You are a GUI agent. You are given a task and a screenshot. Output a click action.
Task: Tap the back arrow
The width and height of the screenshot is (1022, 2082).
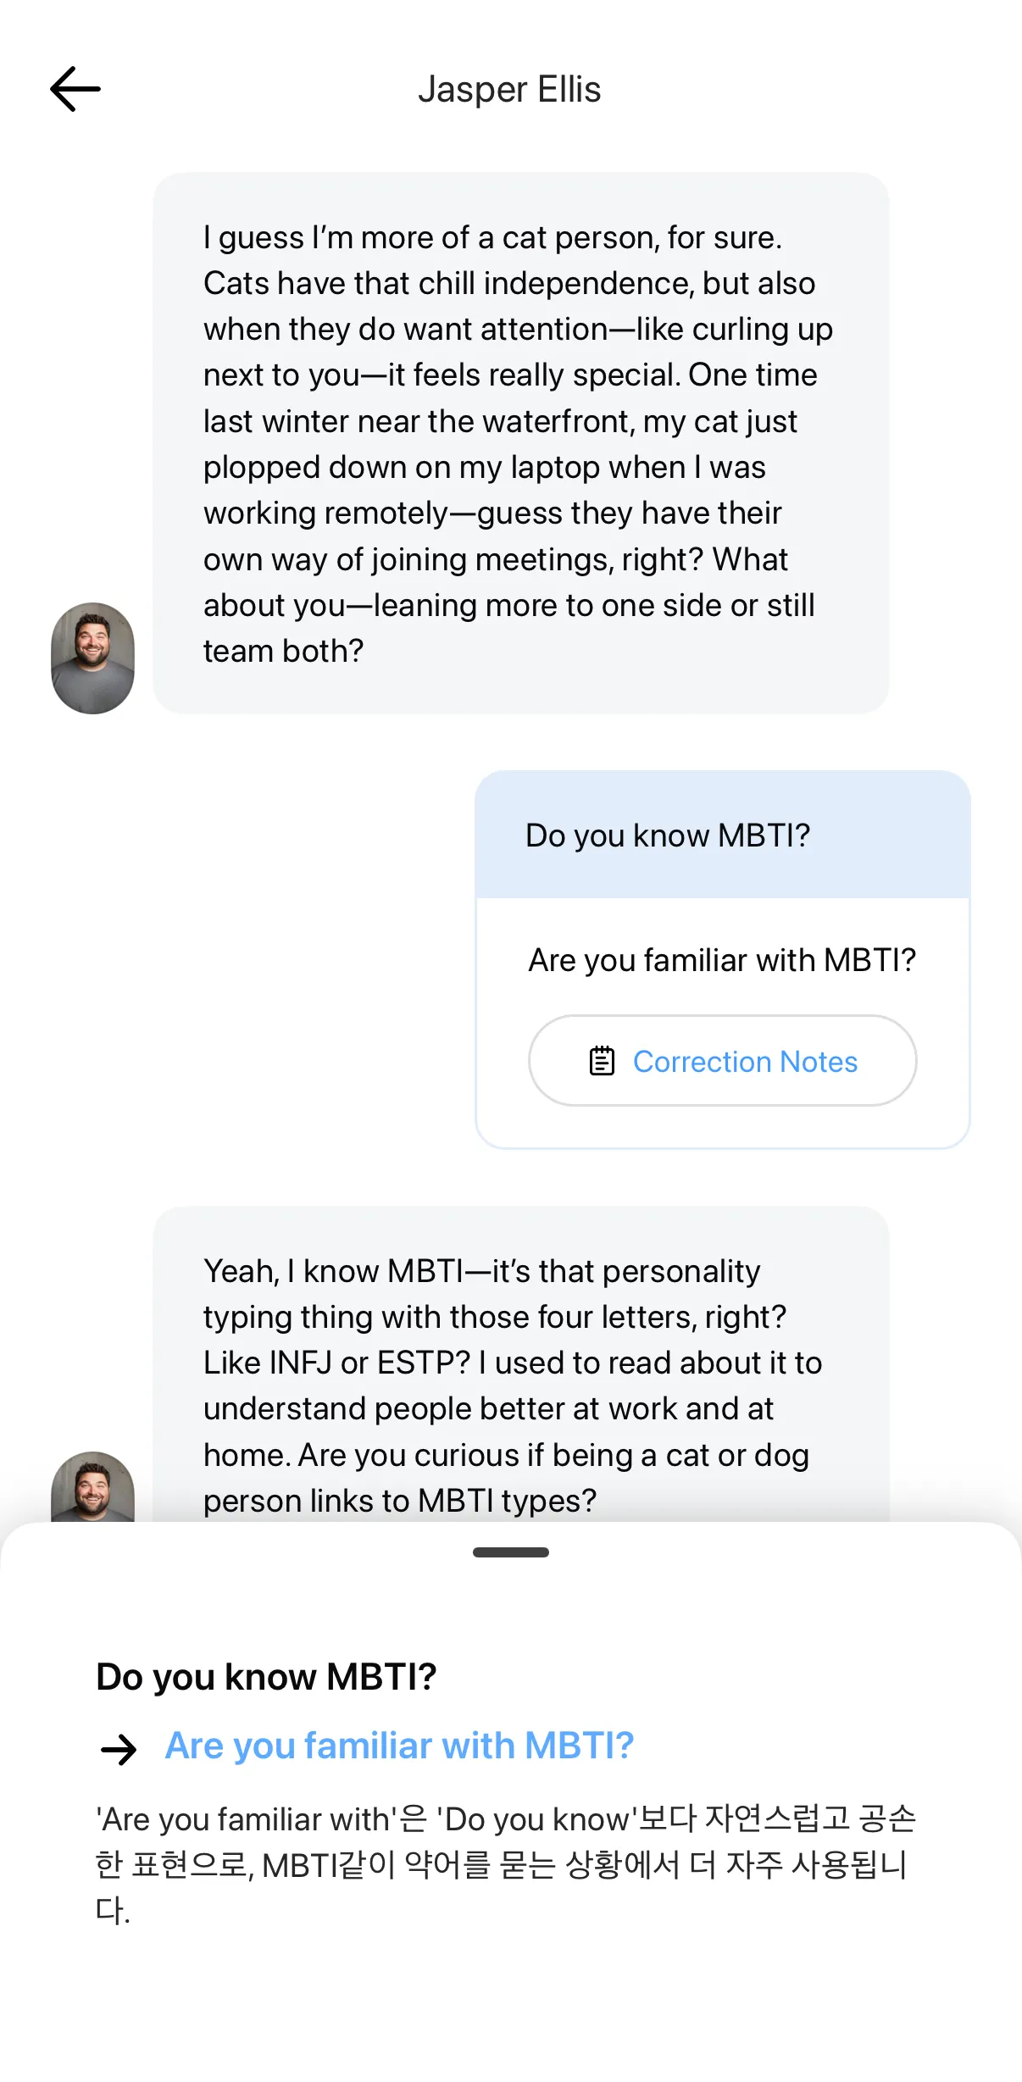click(75, 89)
